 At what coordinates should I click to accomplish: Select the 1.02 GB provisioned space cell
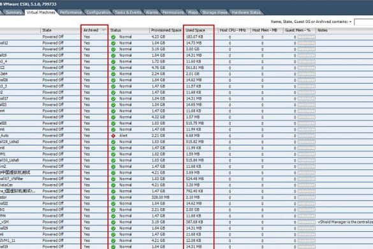coord(158,154)
